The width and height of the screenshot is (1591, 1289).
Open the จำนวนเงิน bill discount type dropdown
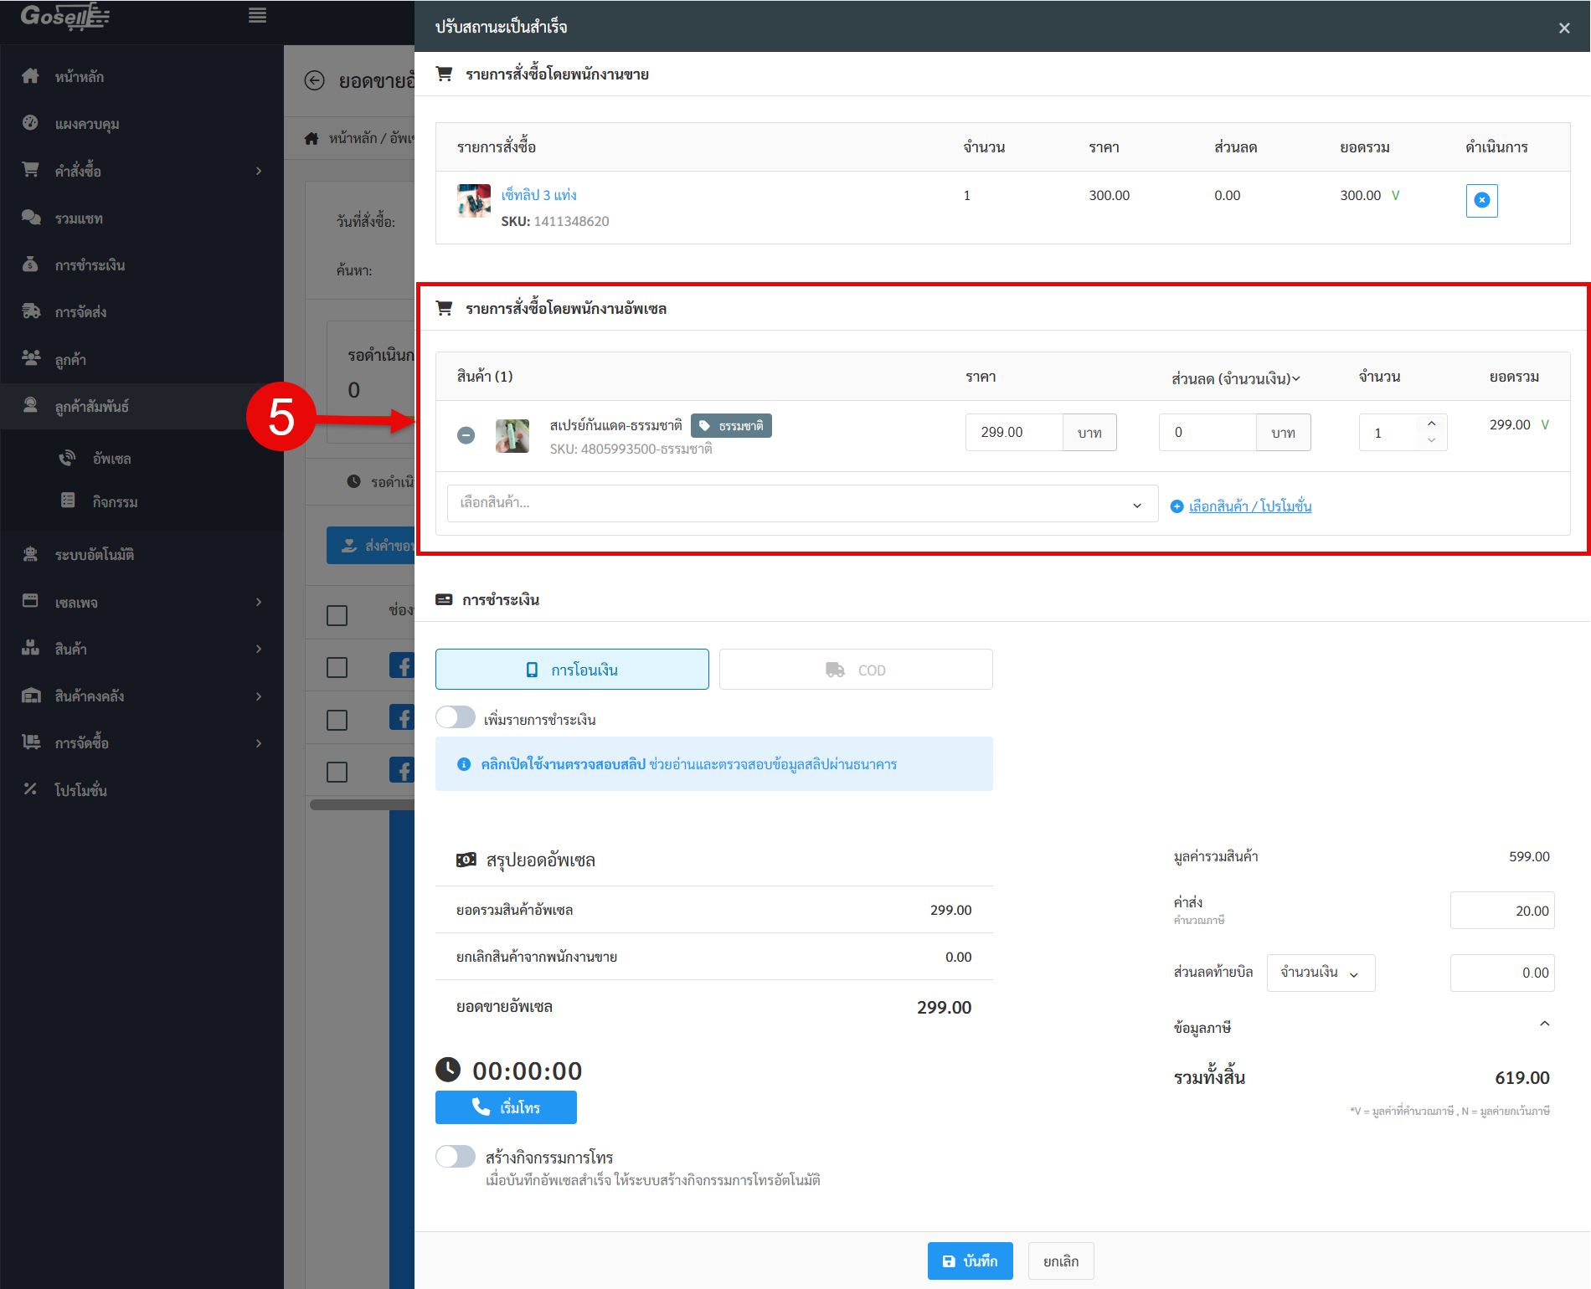[1321, 973]
